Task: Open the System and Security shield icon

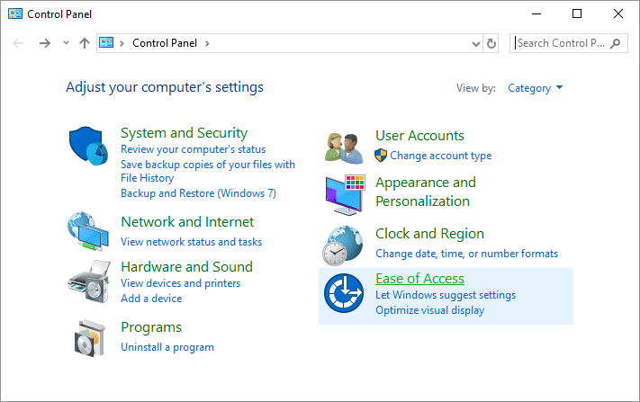Action: [x=88, y=146]
